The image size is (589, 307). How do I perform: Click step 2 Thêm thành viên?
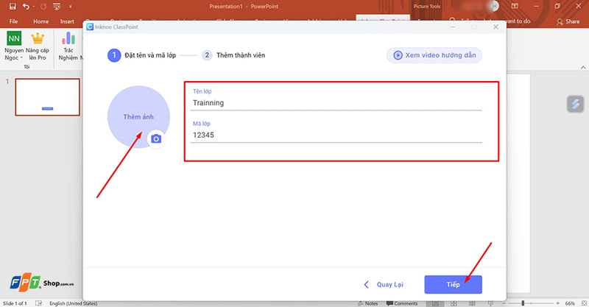click(x=233, y=55)
